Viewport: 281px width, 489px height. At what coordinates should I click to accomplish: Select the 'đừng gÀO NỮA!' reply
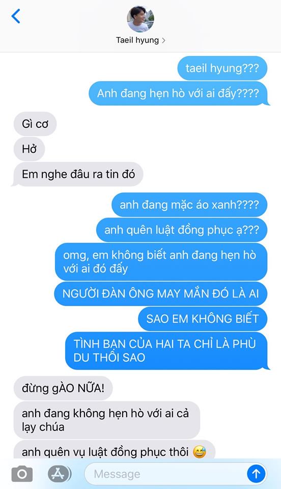(x=63, y=388)
